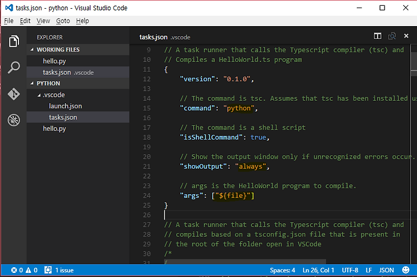Open the Debug view in activity bar
This screenshot has width=417, height=277.
click(13, 120)
